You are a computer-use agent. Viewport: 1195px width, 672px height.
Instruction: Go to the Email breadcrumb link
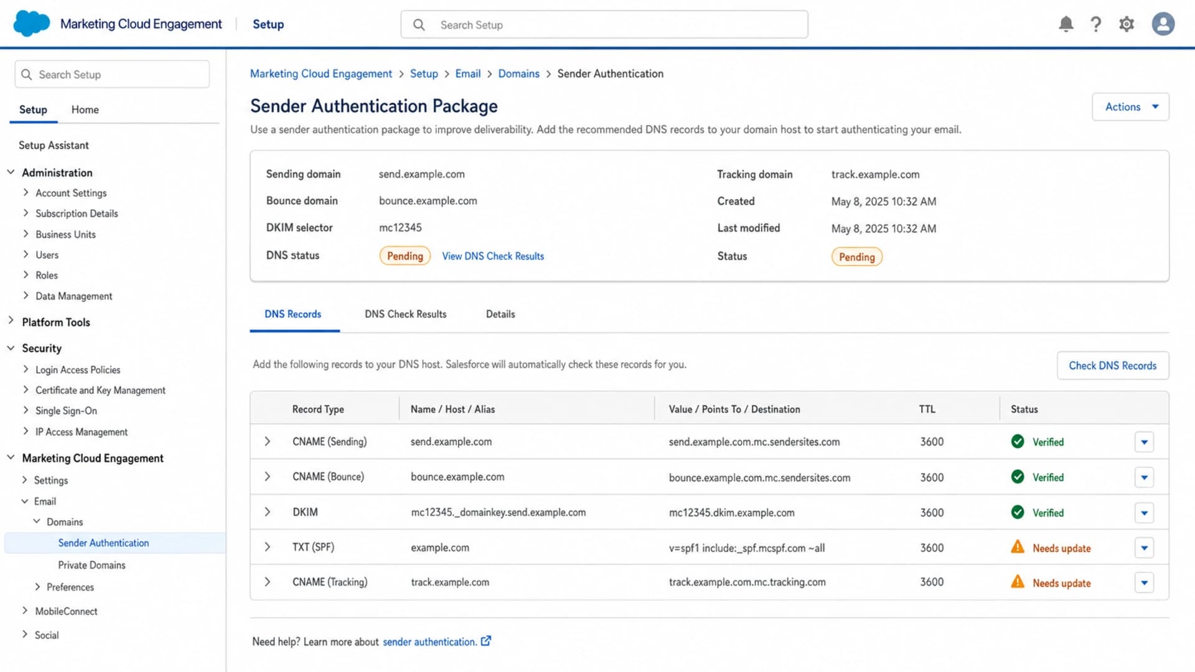tap(468, 74)
